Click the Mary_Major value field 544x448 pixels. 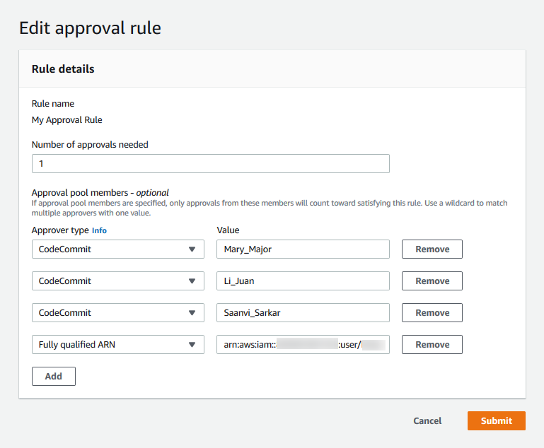coord(302,249)
